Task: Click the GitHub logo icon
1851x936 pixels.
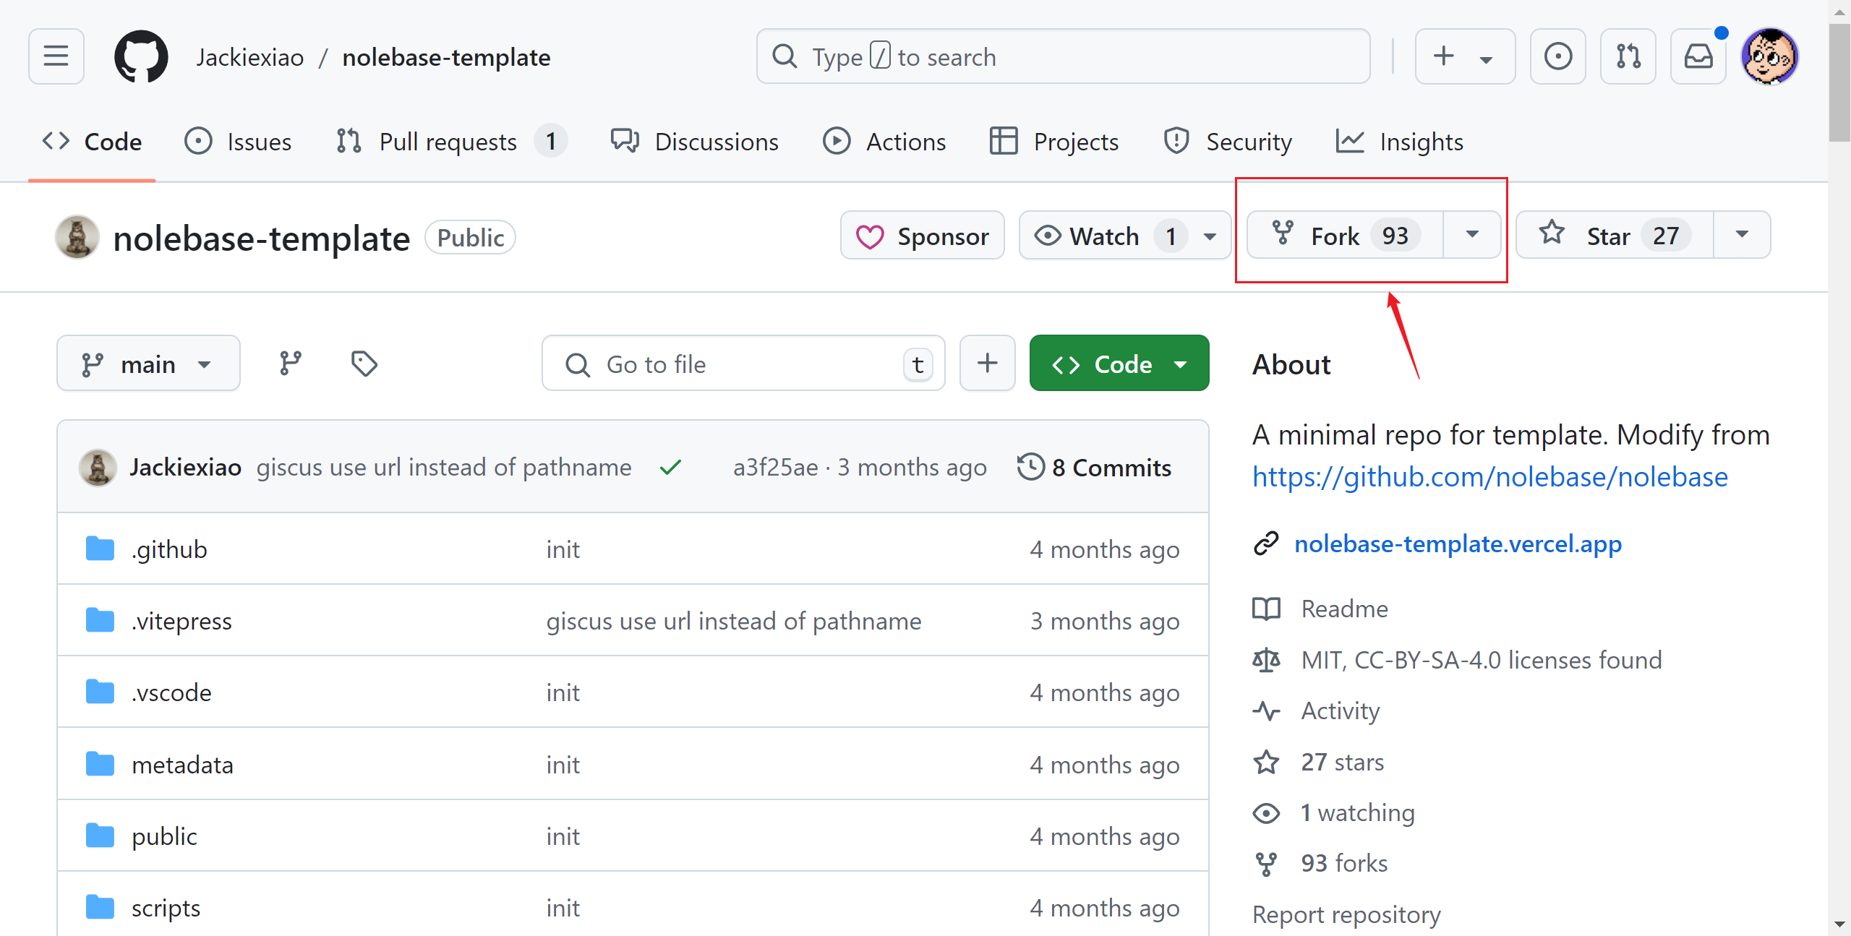Action: pos(141,56)
